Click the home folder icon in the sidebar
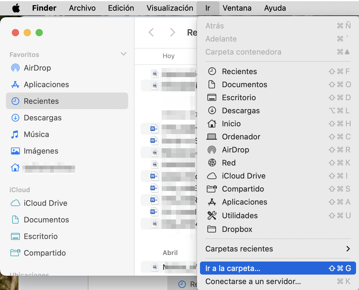359x290 pixels. 15,168
